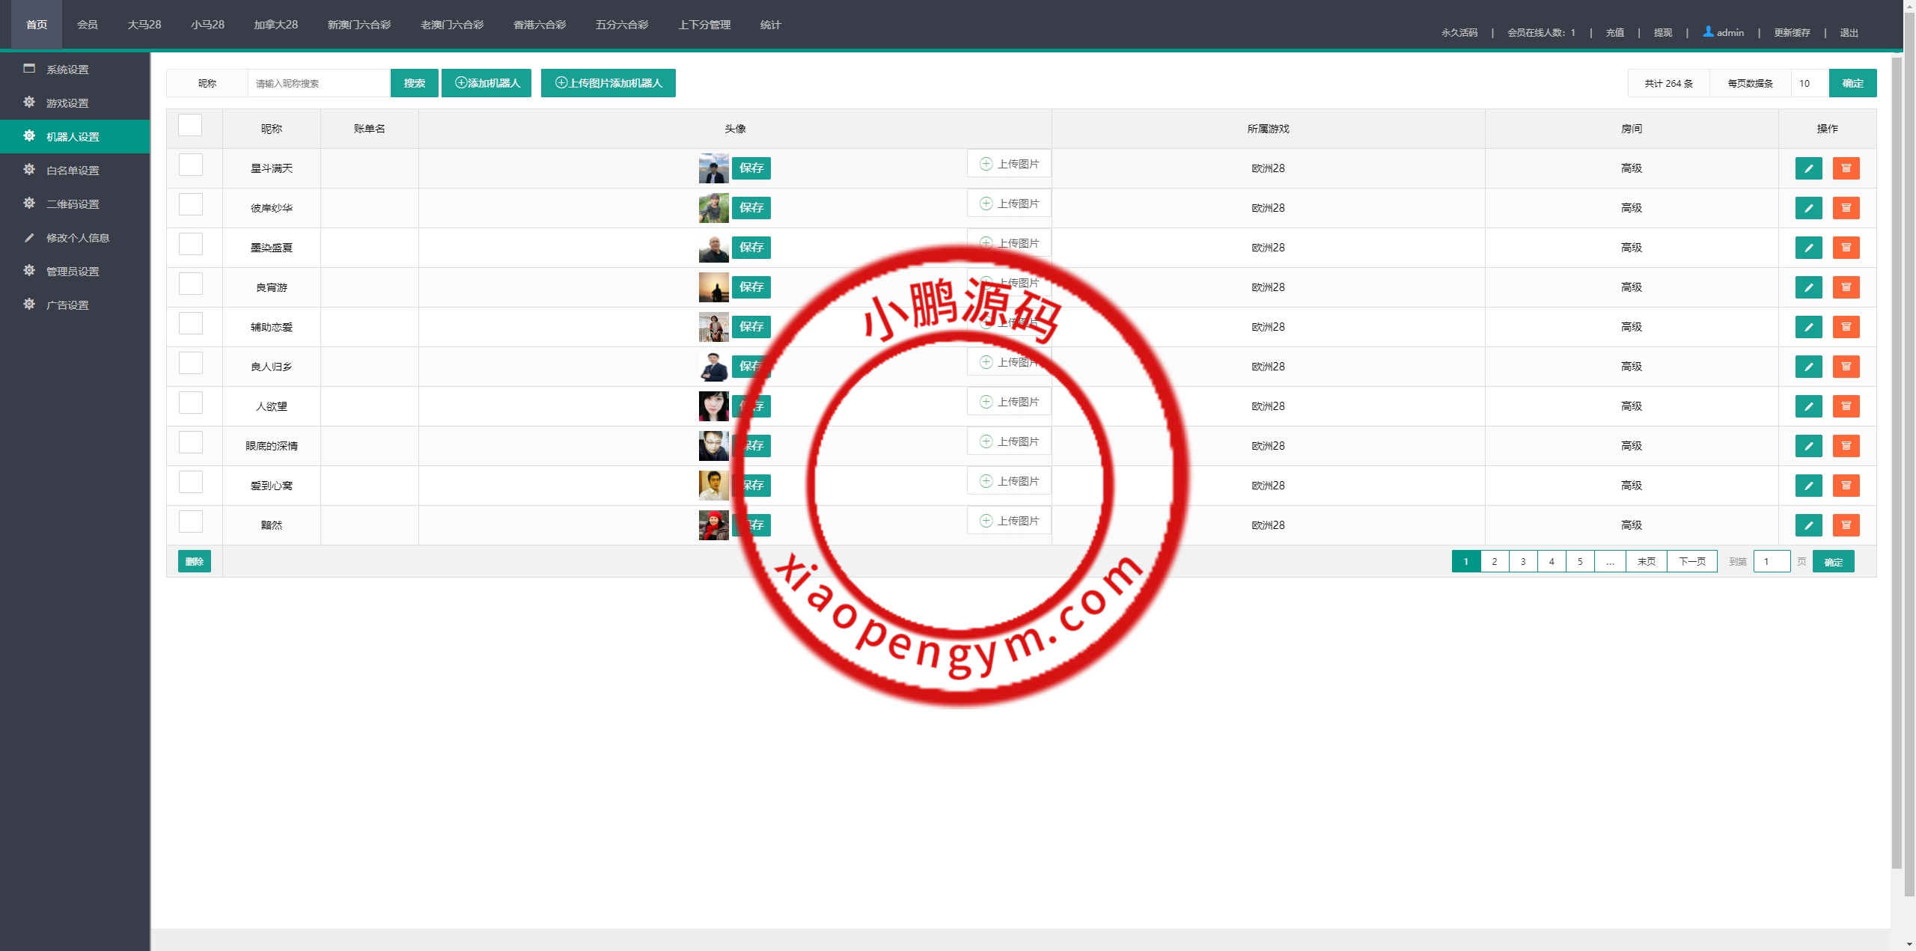This screenshot has width=1916, height=951.
Task: Click delete trash icon for 彼岸纱华 row
Action: 1846,208
